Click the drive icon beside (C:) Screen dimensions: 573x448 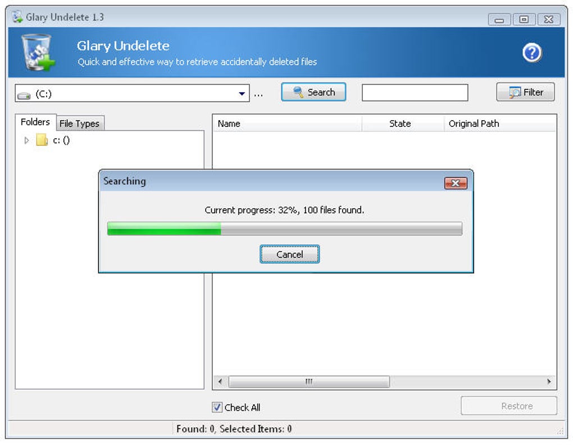[24, 95]
